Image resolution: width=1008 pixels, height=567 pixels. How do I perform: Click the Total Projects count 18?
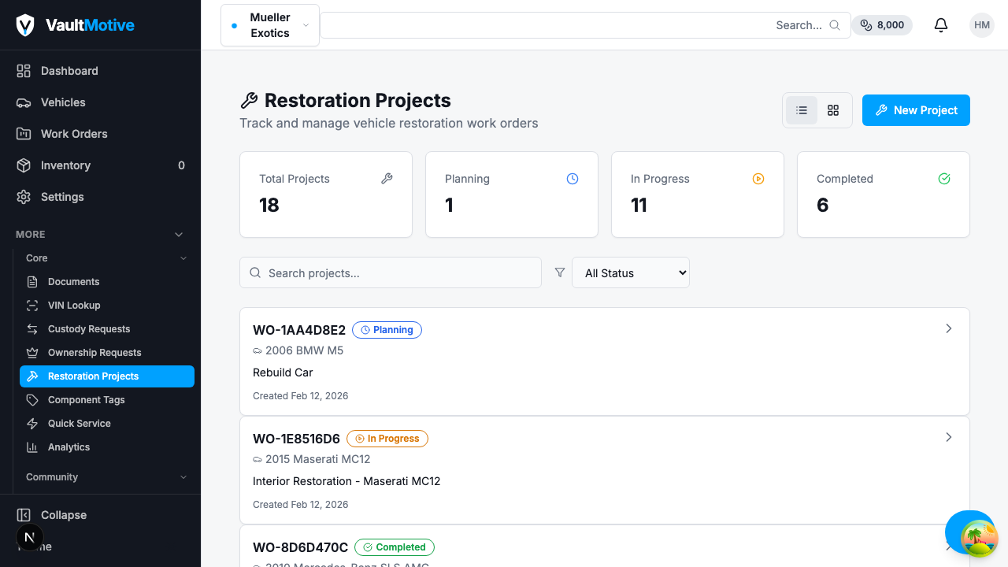pyautogui.click(x=269, y=206)
